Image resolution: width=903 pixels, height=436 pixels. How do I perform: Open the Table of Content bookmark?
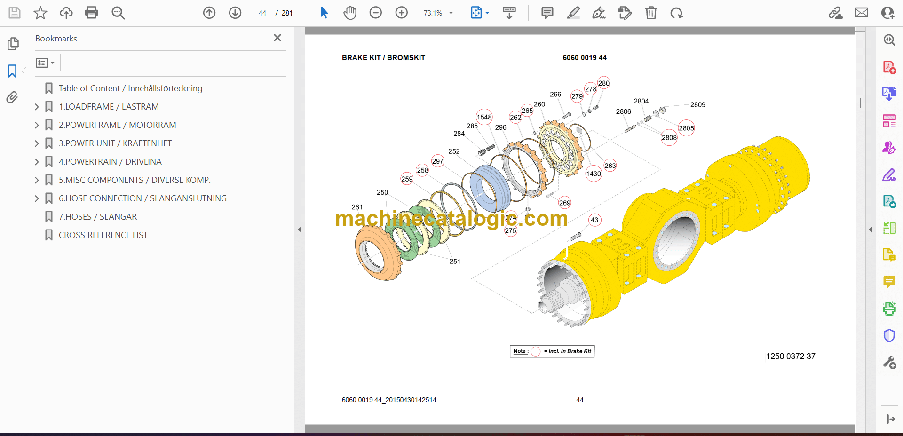[x=130, y=88]
